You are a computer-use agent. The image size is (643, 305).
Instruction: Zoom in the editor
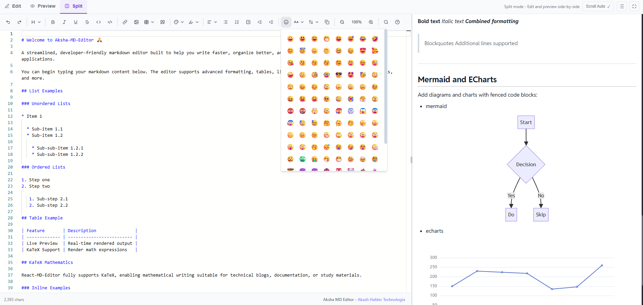point(371,22)
